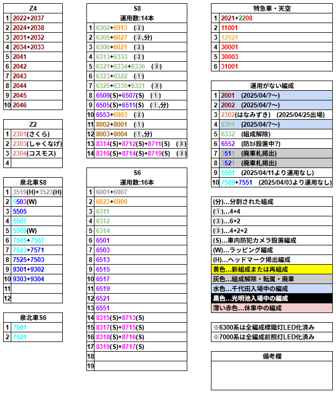Viewport: 336px width, 393px height.
Task: Select the 6501 row in S6
Action: coord(141,241)
